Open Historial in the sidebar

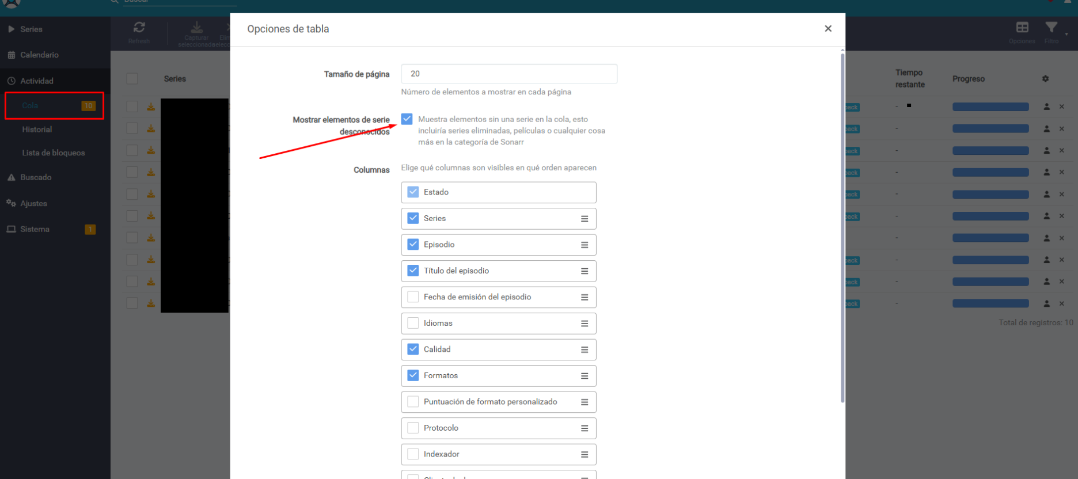click(37, 130)
